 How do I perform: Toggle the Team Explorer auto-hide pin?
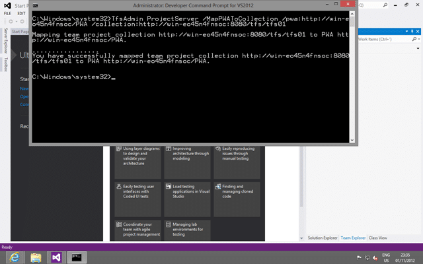tap(412, 32)
